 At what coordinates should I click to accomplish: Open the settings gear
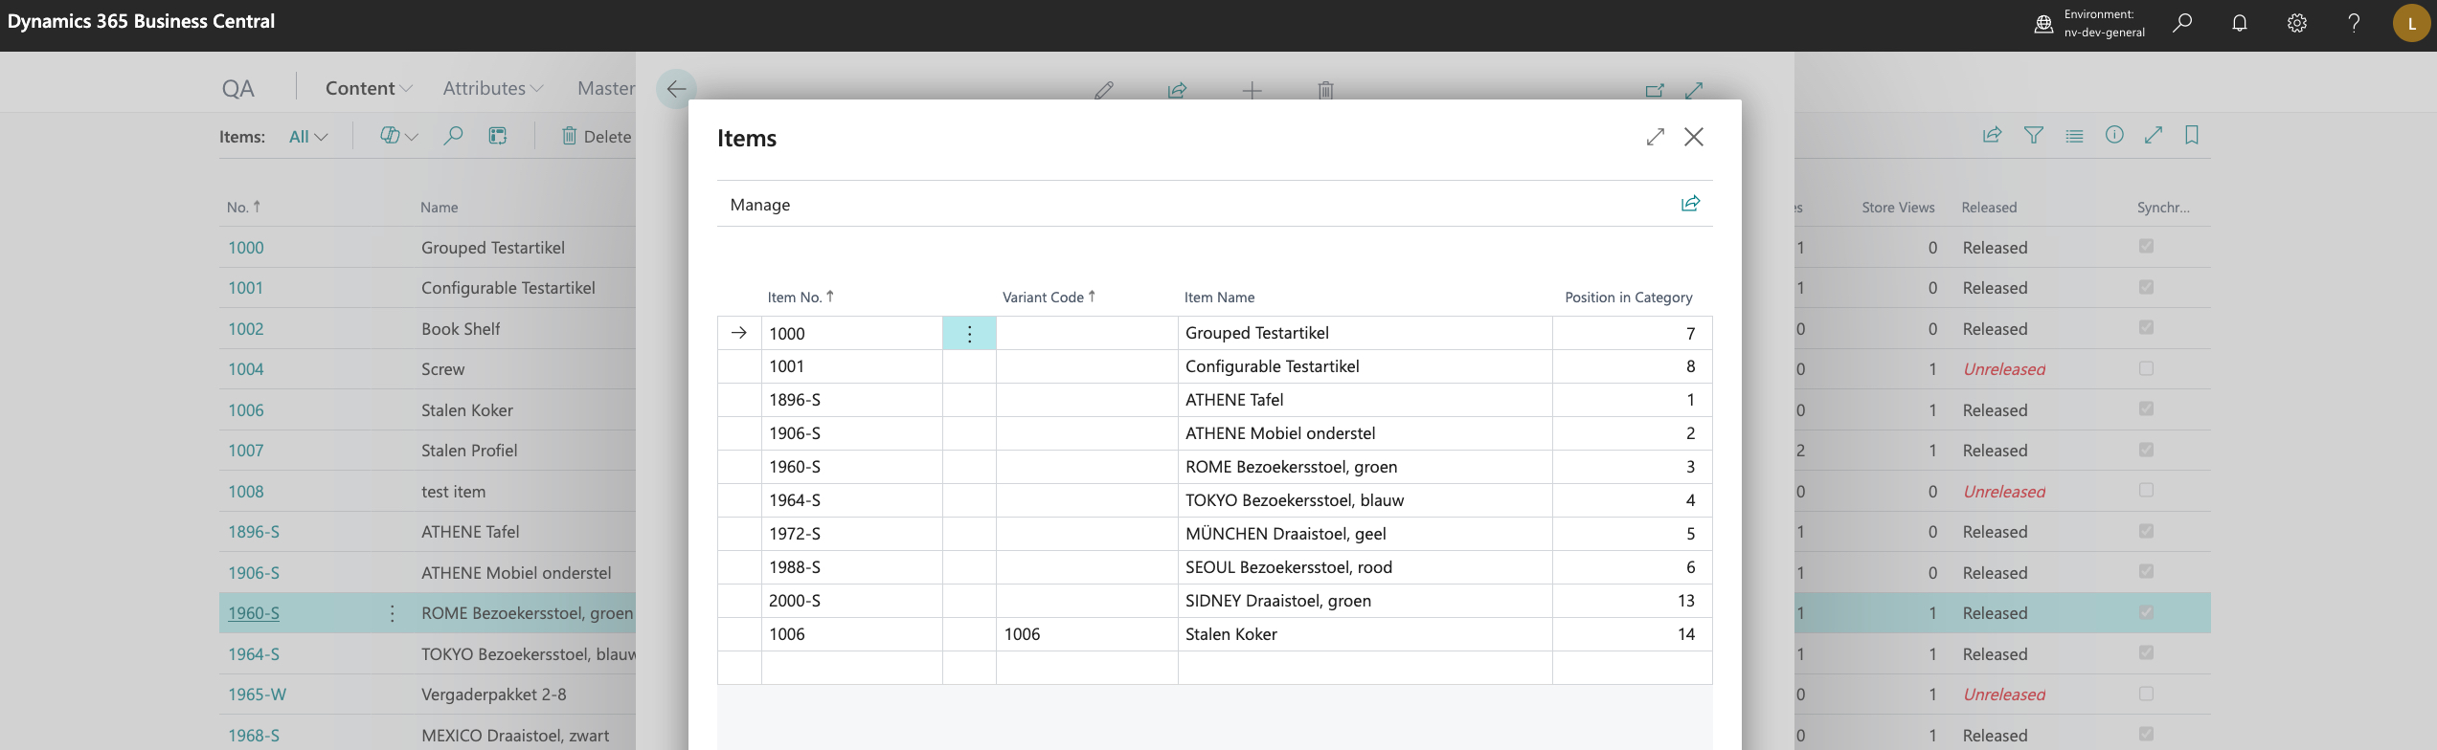point(2297,23)
